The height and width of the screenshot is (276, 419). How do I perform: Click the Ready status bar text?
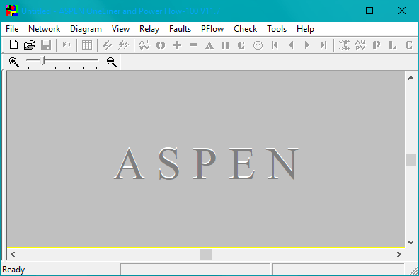(x=13, y=270)
